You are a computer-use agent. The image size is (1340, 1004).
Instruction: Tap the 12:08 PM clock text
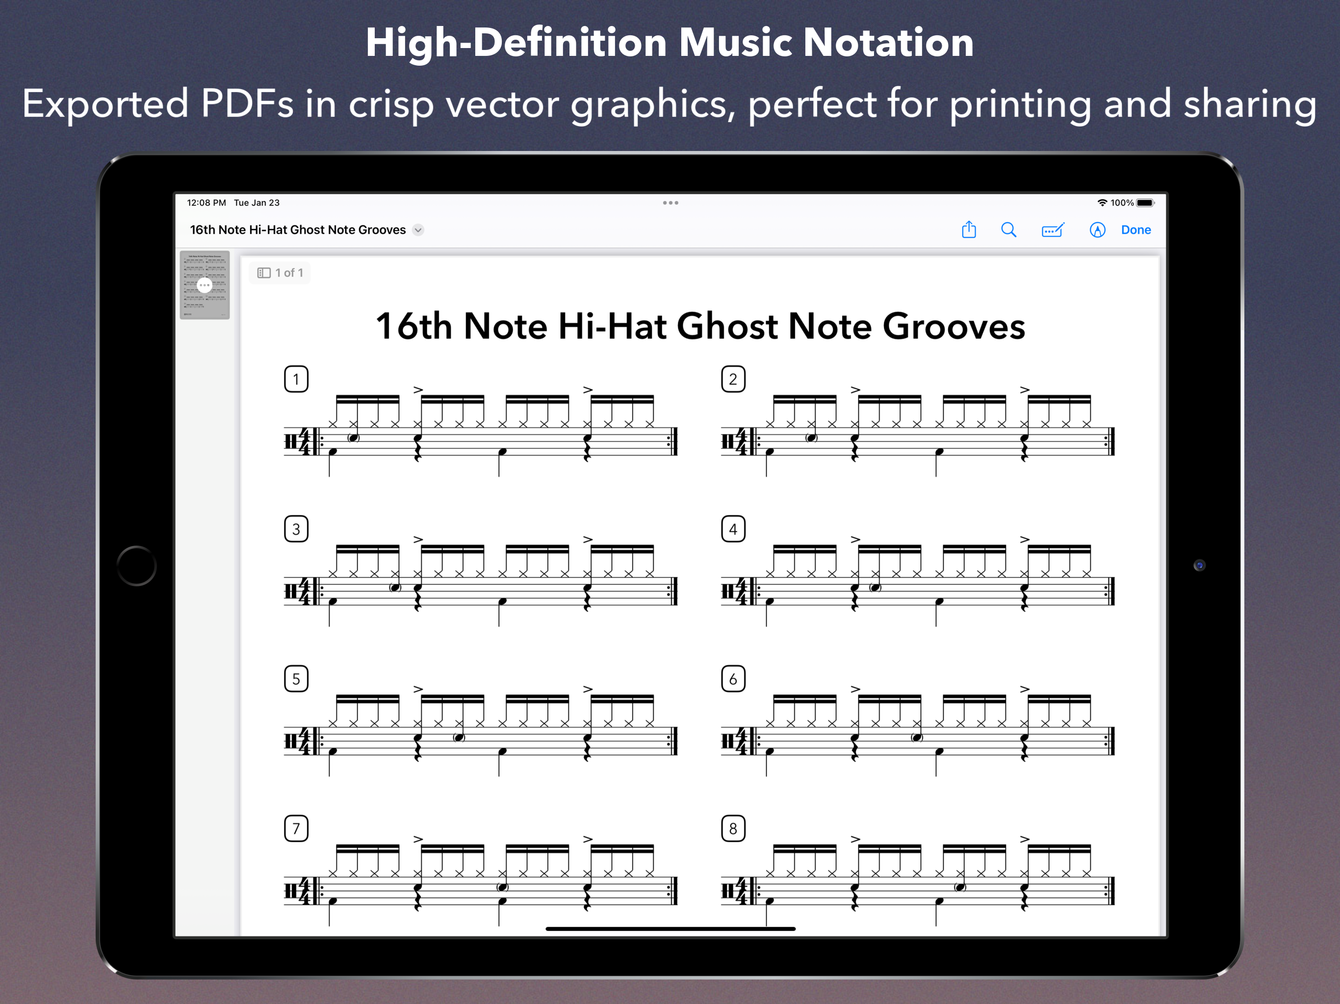point(206,203)
